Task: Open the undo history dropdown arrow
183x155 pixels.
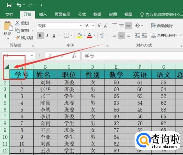Action: tap(24, 5)
